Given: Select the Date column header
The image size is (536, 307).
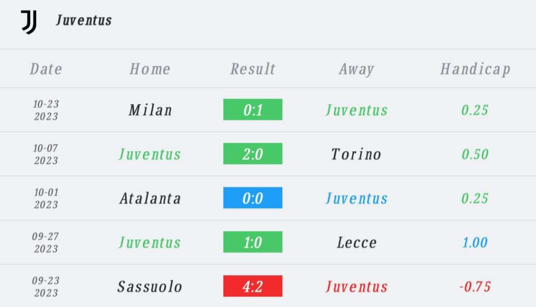Looking at the screenshot, I should (46, 69).
